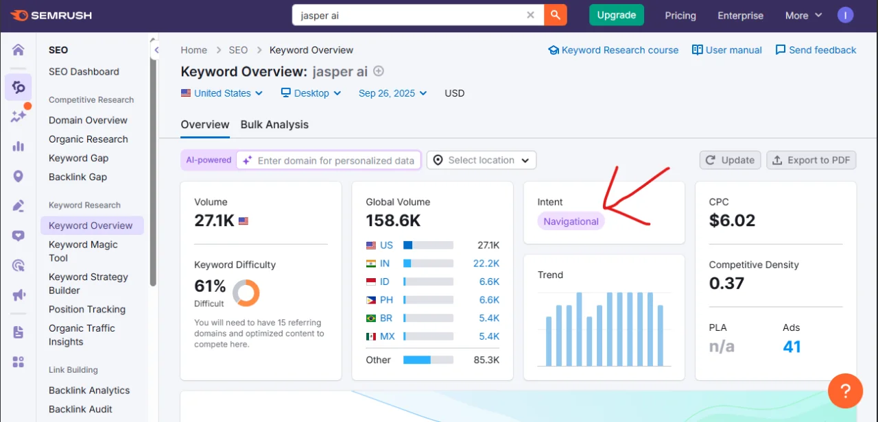Switch to the Overview tab
Image resolution: width=878 pixels, height=422 pixels.
click(205, 125)
